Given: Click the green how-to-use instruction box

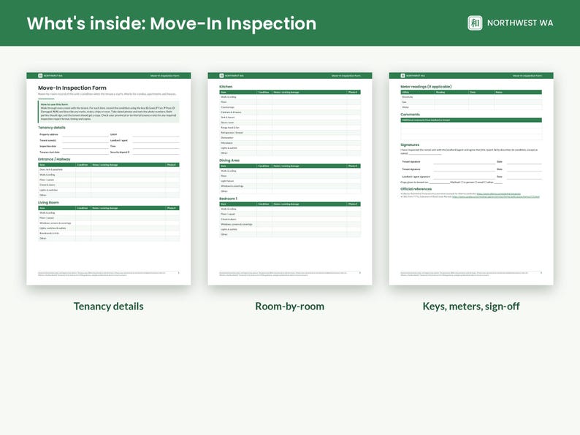Looking at the screenshot, I should coord(109,111).
